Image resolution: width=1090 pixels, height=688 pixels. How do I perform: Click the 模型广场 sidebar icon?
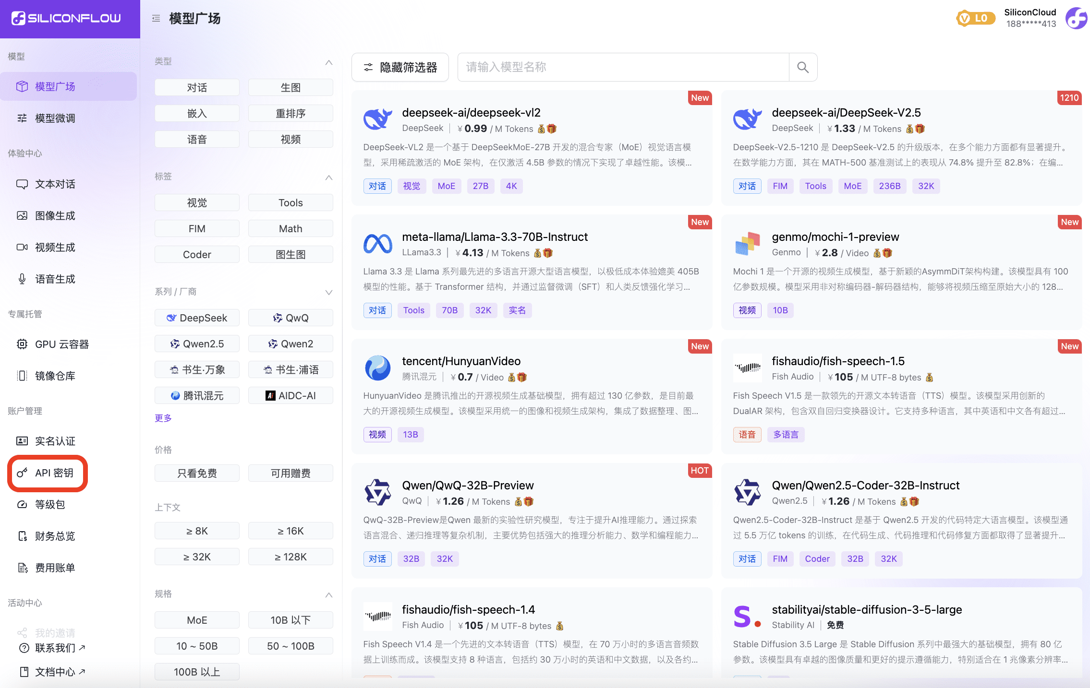[x=22, y=86]
